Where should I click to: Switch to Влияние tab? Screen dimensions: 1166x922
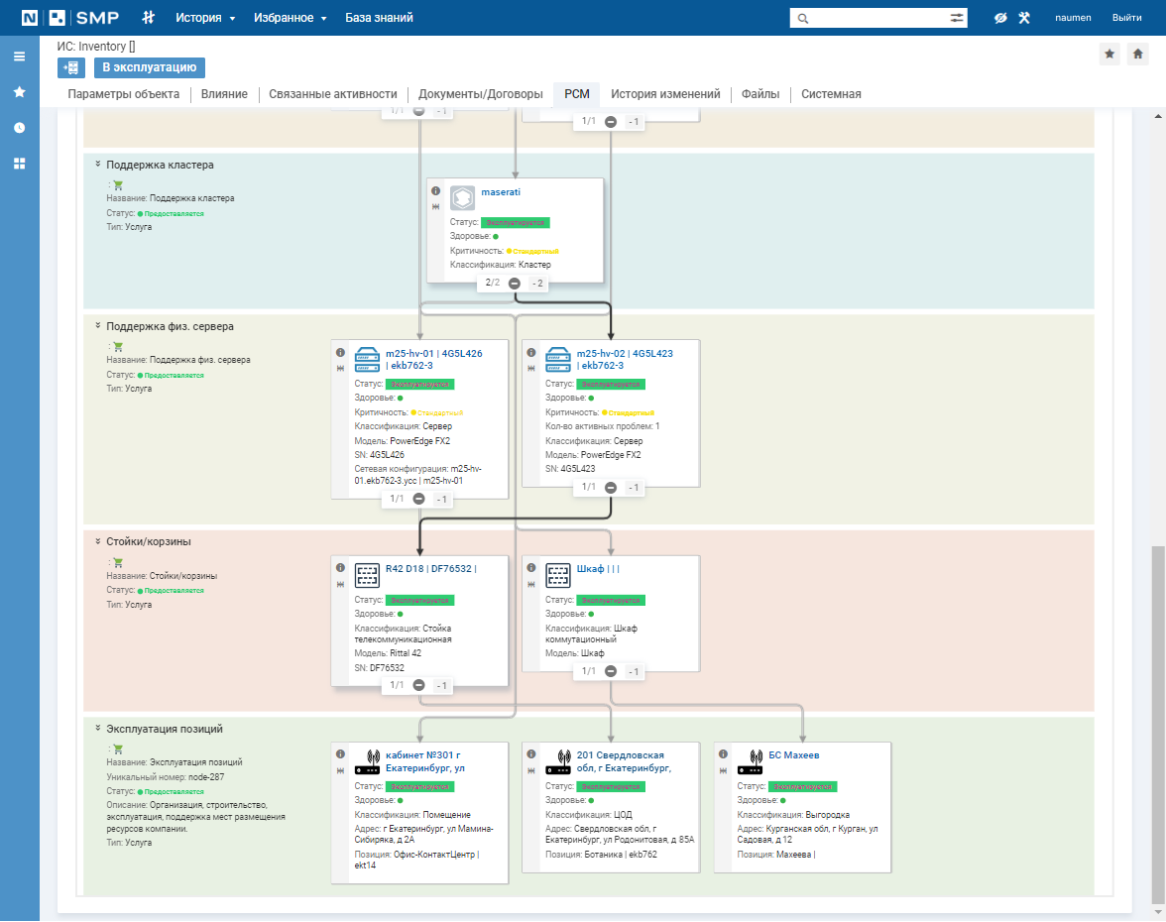[x=224, y=94]
